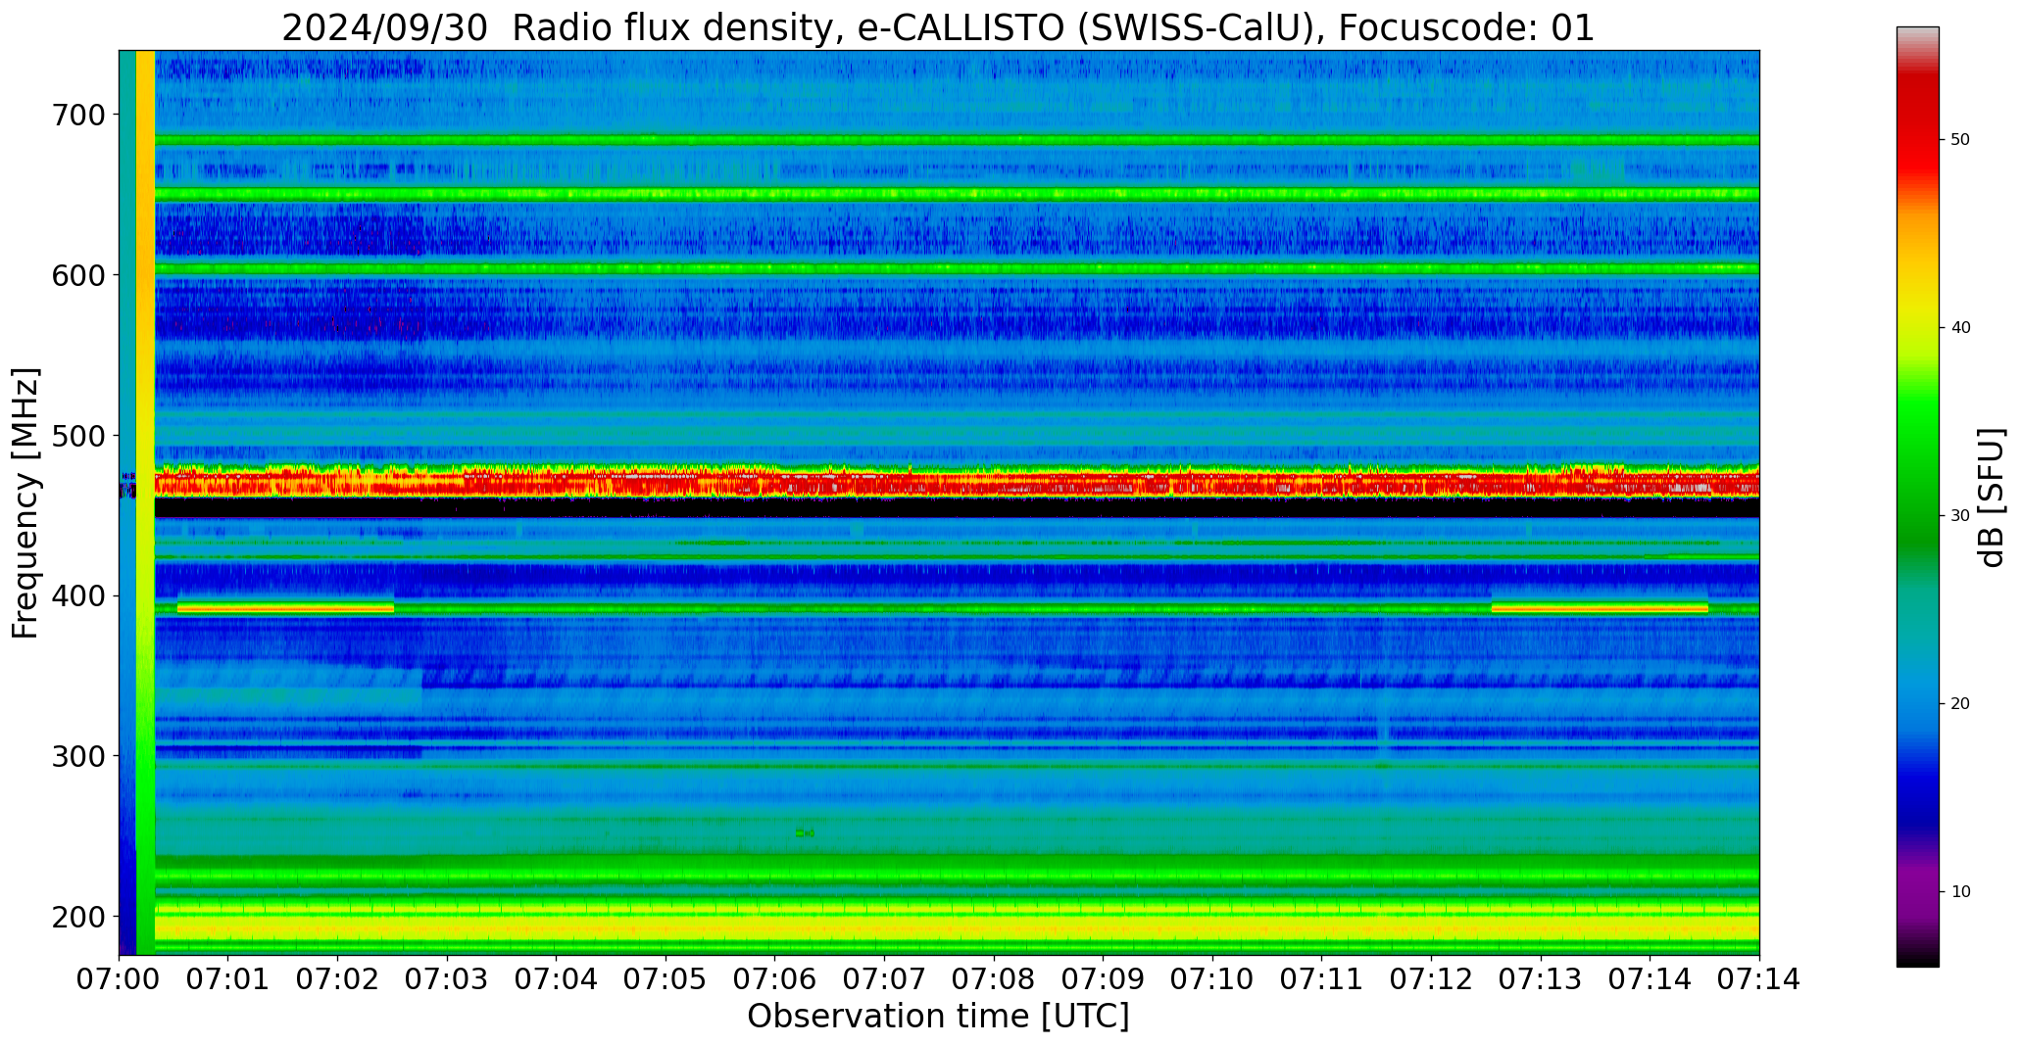The image size is (2021, 1045).
Task: Click the orange burst near 07:01 at 390 MHz
Action: point(285,608)
